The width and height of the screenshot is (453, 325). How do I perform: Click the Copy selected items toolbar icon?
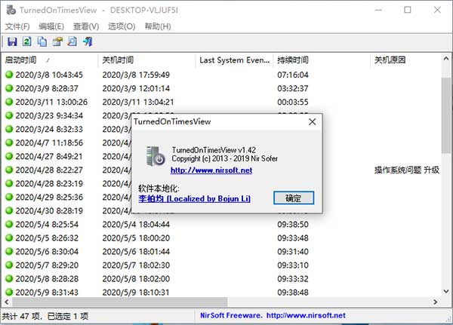pos(42,41)
